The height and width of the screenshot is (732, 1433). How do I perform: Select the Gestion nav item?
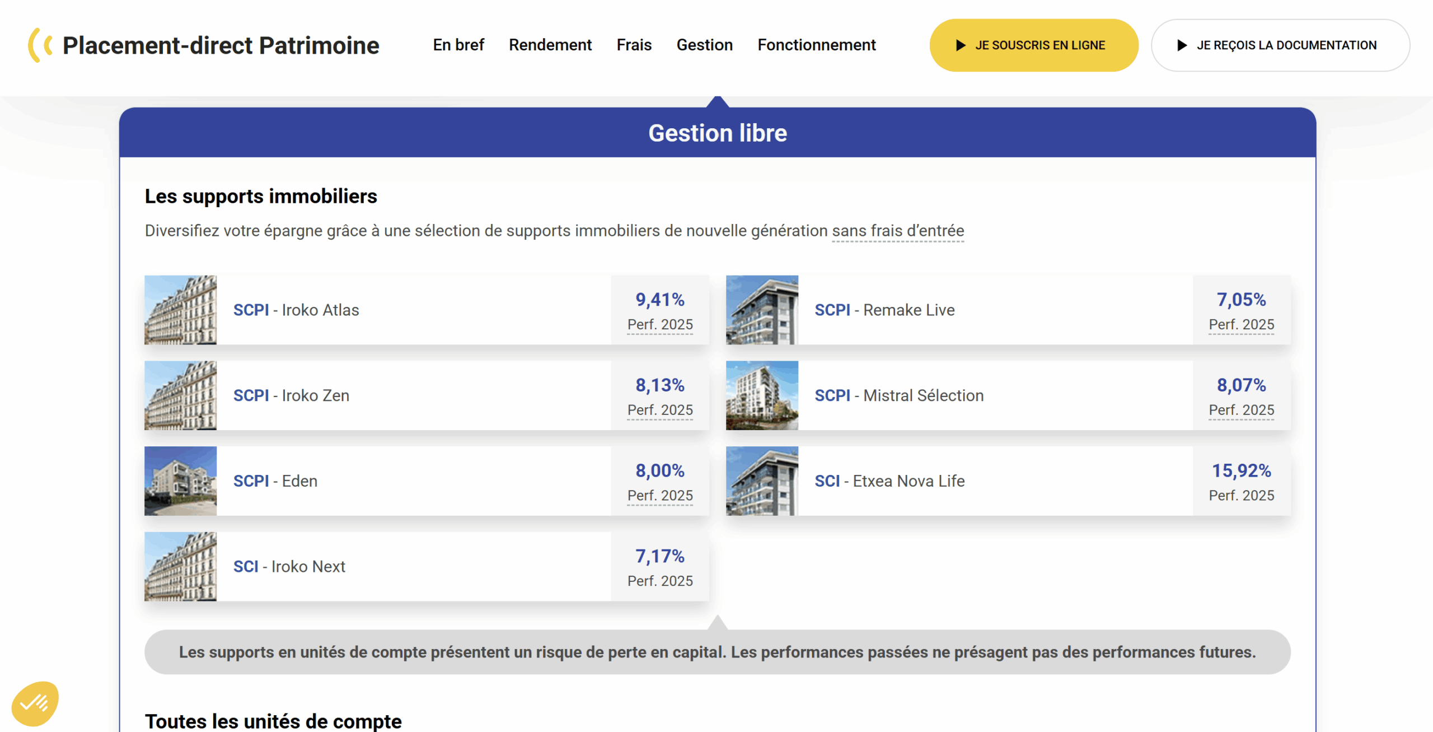point(704,45)
